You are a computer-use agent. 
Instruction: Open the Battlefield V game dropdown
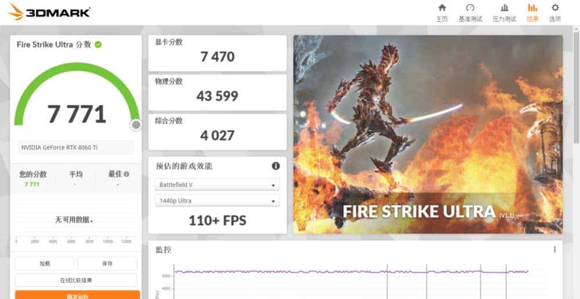pos(217,184)
